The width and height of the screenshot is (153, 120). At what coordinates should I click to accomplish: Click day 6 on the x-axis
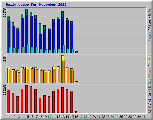point(32,117)
